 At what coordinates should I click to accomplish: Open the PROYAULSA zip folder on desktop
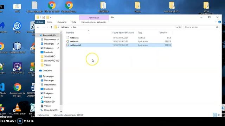103,7
